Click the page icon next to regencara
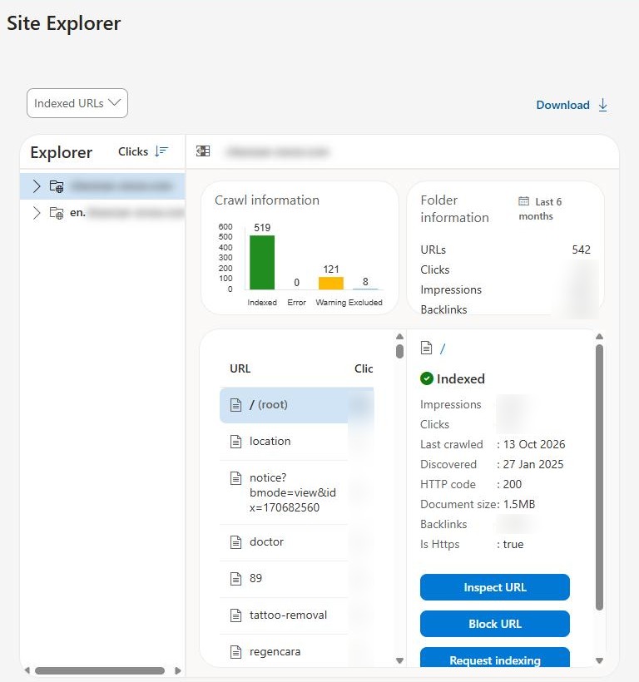639x682 pixels. pos(235,651)
